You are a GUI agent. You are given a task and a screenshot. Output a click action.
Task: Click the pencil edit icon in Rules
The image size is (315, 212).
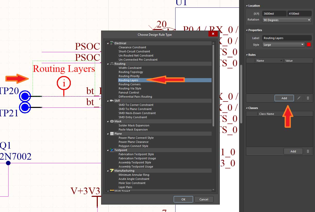[299, 98]
